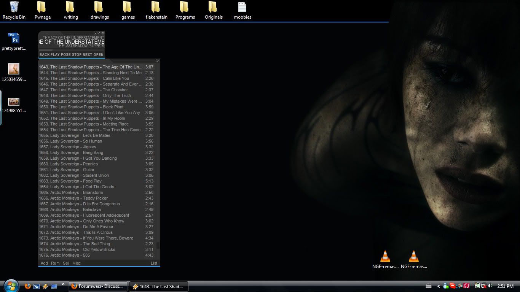Select track 1658 Bang Bang
The height and width of the screenshot is (292, 520).
point(96,152)
